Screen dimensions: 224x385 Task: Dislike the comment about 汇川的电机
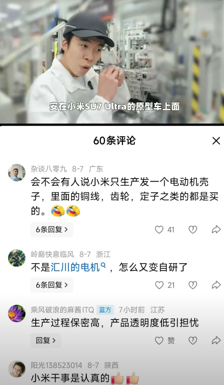point(193,285)
